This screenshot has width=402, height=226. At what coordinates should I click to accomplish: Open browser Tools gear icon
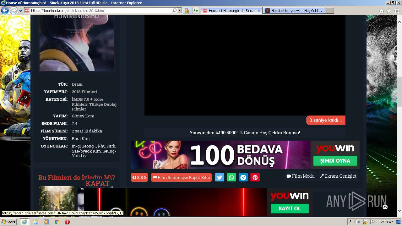click(397, 11)
